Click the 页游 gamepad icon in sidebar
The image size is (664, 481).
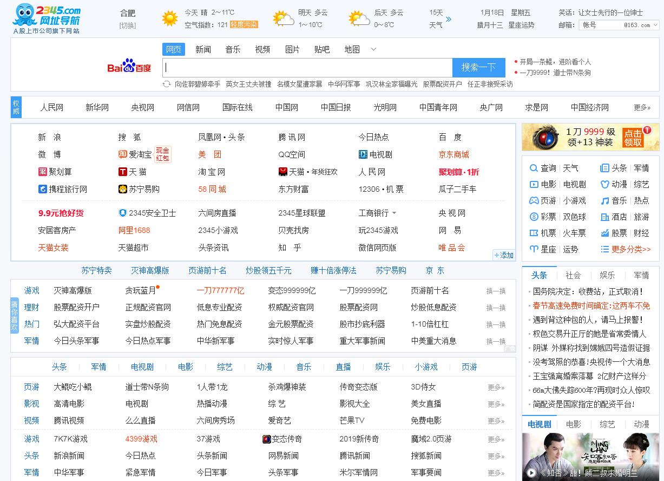coord(534,200)
